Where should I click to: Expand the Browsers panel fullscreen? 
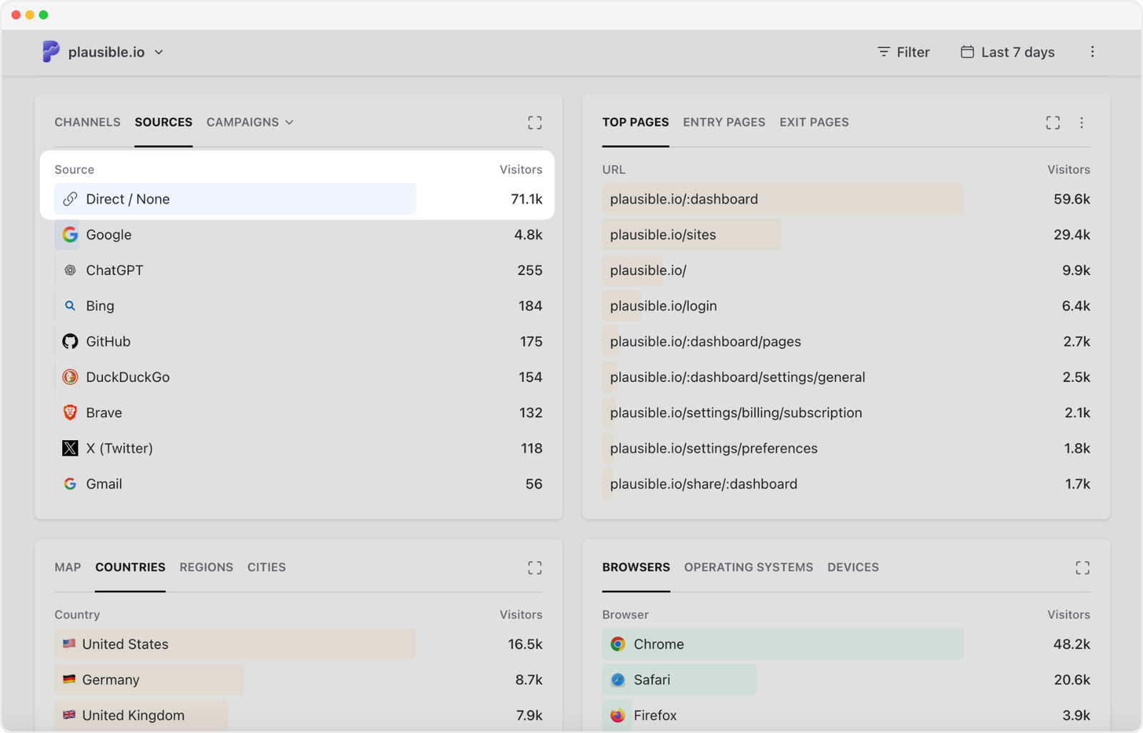pyautogui.click(x=1083, y=568)
